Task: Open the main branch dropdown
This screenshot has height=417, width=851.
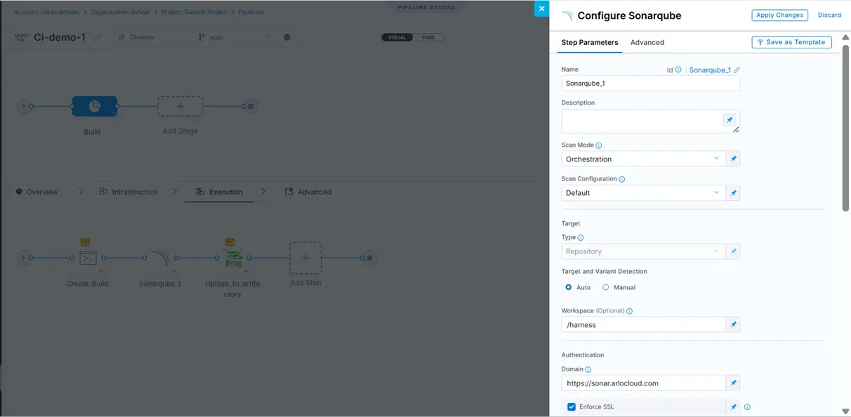Action: [x=234, y=37]
